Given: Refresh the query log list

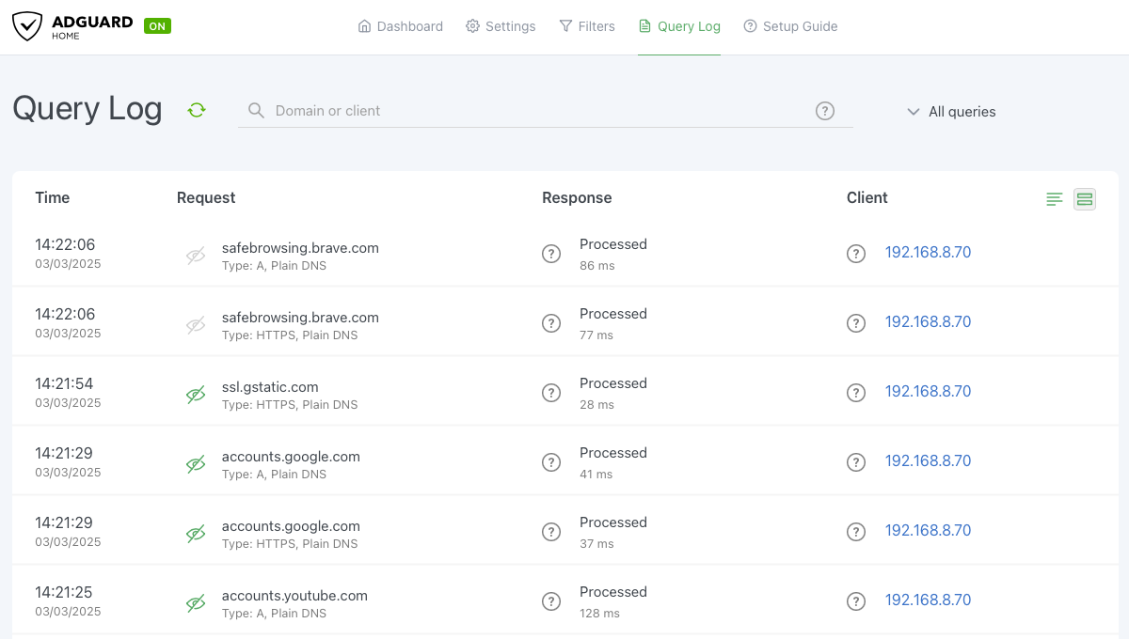Looking at the screenshot, I should 197,110.
